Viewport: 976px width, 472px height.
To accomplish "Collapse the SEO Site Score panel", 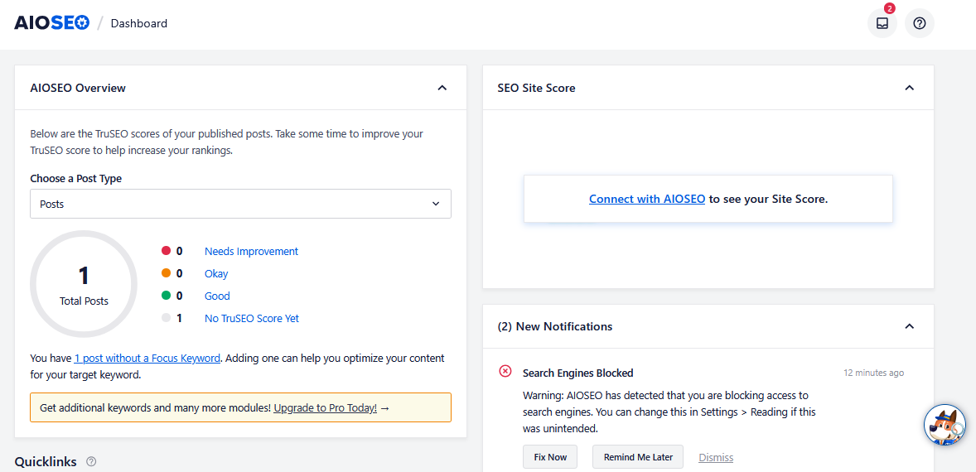I will [909, 88].
